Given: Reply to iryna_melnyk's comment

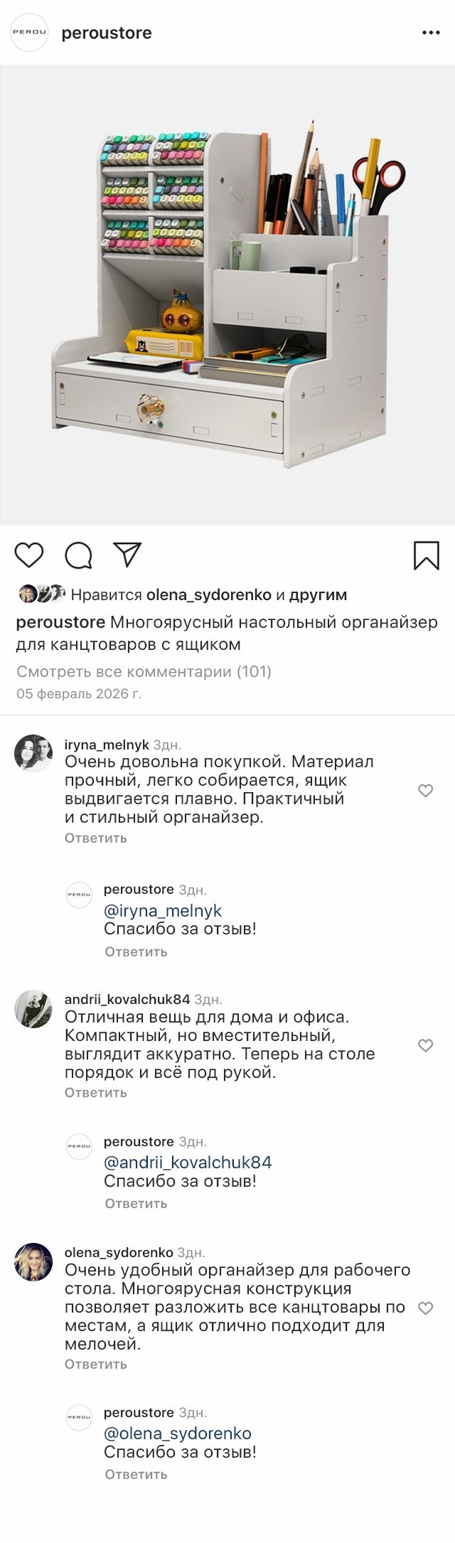Looking at the screenshot, I should (96, 838).
